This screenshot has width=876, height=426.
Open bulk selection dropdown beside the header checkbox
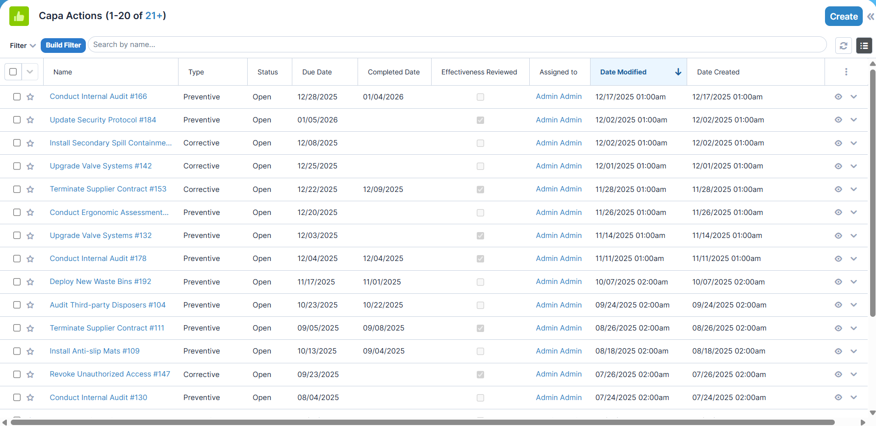[30, 72]
